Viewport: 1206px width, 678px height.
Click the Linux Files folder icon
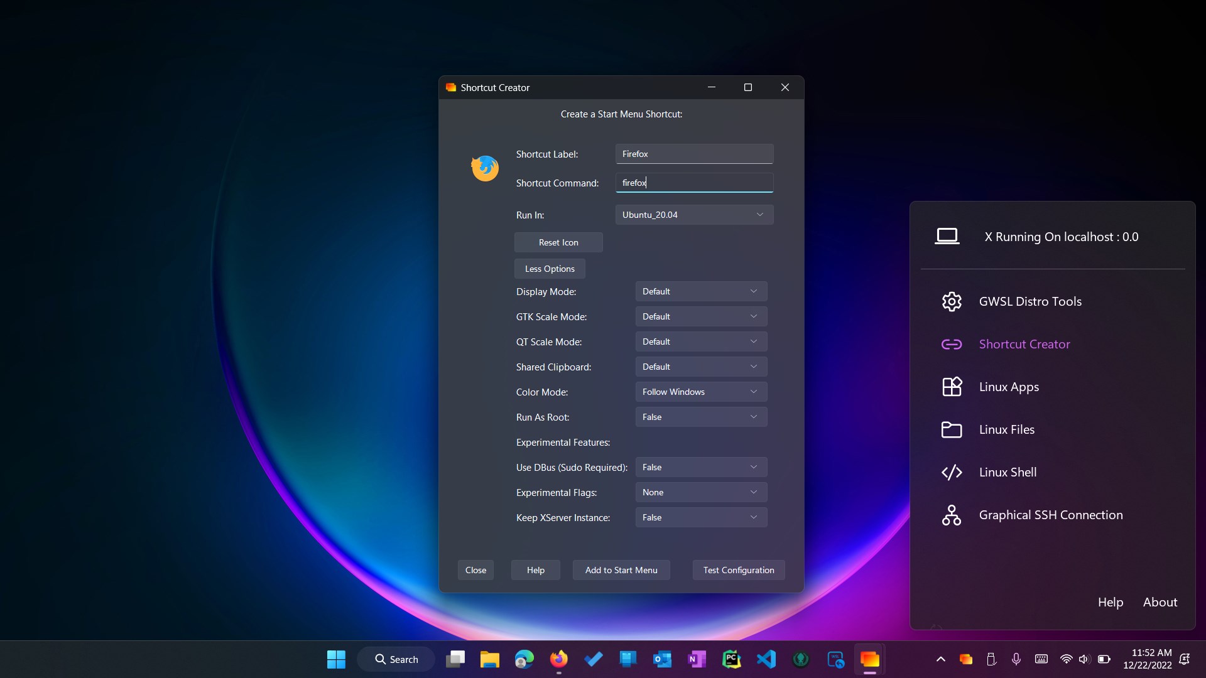pyautogui.click(x=951, y=429)
